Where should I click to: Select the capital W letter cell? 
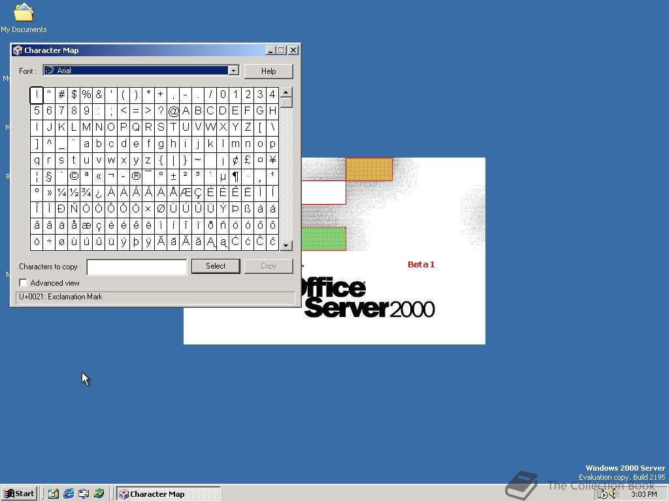pos(210,127)
